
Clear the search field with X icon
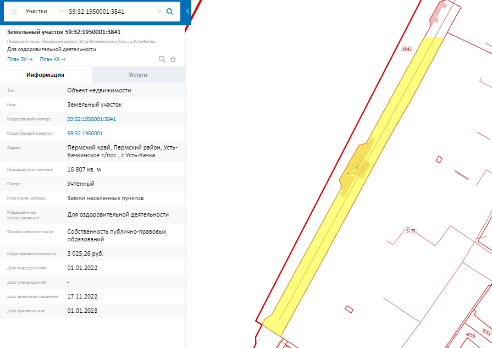pyautogui.click(x=159, y=12)
